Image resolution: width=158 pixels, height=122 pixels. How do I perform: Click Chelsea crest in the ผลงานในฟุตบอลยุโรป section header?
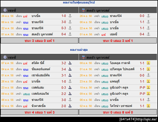point(5,10)
